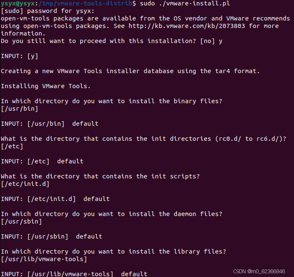Click the 'INPUT: [/etc] default' line
Viewport: 294px width, 277px height.
point(42,161)
